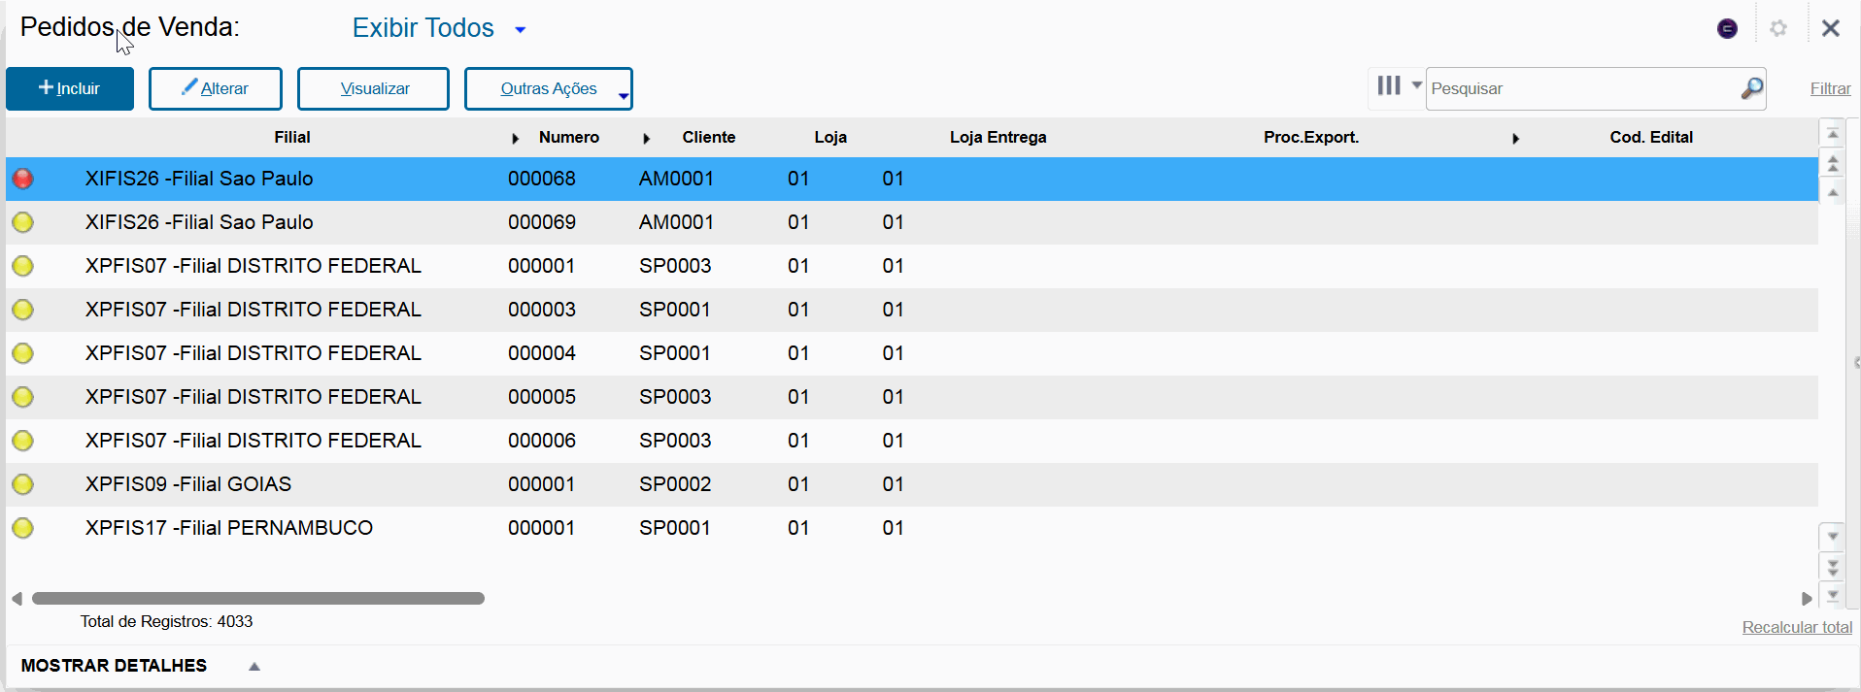Click page up double-arrow scroll icon
This screenshot has width=1861, height=692.
(x=1833, y=164)
